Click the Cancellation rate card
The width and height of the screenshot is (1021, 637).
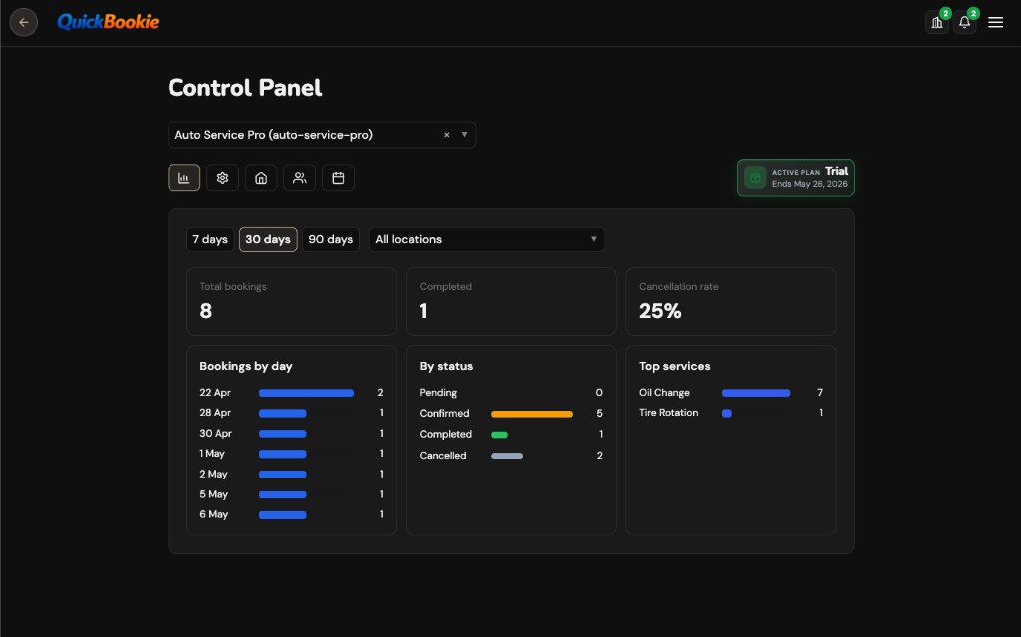731,302
